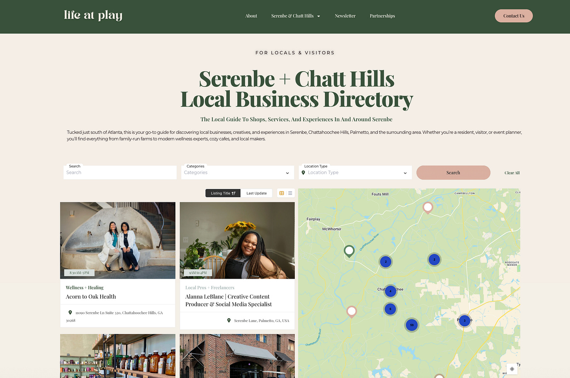Viewport: 570px width, 378px height.
Task: Click the Contact Us button
Action: click(x=514, y=16)
